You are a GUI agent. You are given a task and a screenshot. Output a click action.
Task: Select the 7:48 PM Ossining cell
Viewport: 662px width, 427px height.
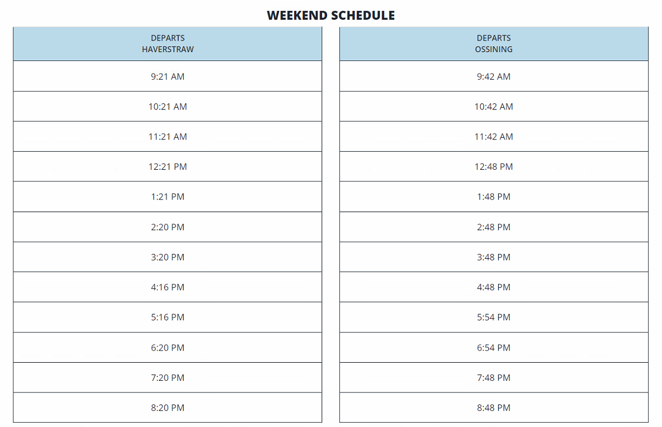point(494,378)
